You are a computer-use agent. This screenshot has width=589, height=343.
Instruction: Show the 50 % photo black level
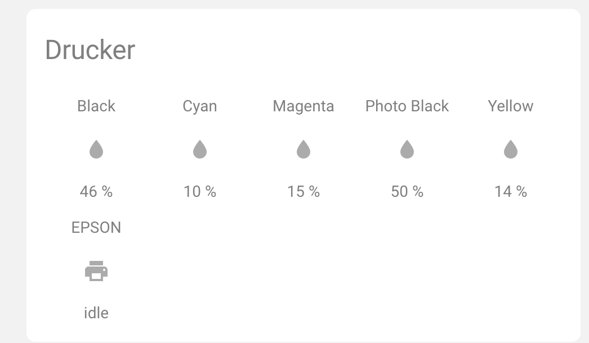407,192
